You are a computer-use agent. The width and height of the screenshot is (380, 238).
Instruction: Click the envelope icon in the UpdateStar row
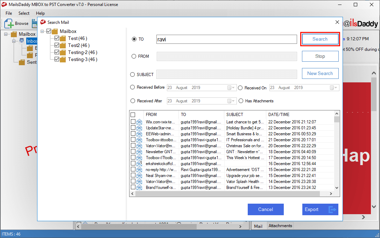click(x=139, y=128)
